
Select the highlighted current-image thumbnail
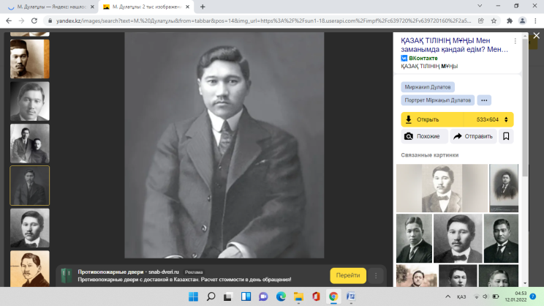[x=30, y=185]
